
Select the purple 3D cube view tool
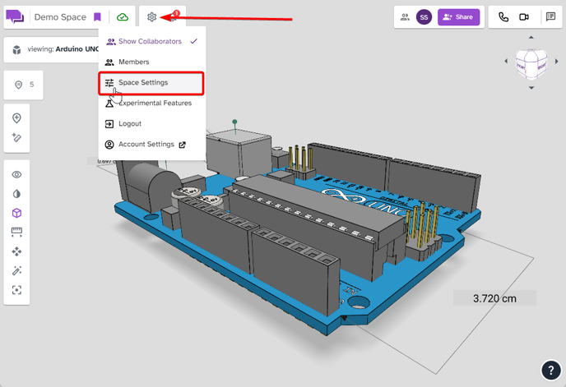point(16,213)
